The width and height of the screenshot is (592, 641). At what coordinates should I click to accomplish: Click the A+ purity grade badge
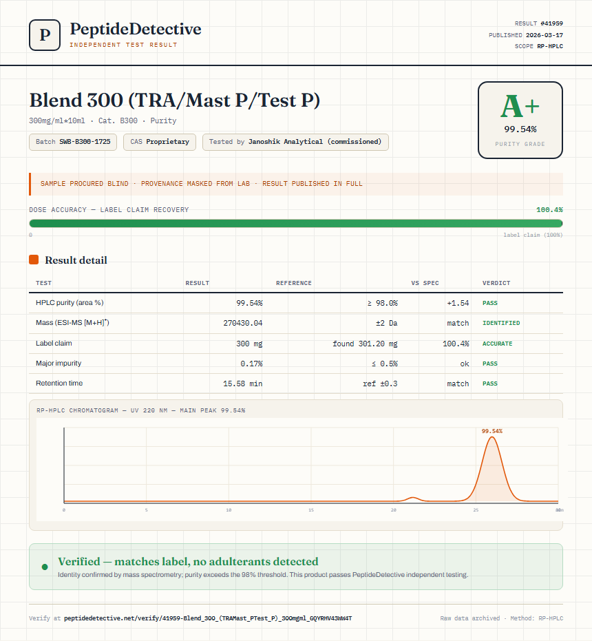520,120
